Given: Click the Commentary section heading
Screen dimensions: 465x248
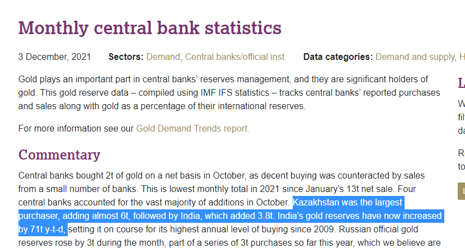Looking at the screenshot, I should pos(59,155).
